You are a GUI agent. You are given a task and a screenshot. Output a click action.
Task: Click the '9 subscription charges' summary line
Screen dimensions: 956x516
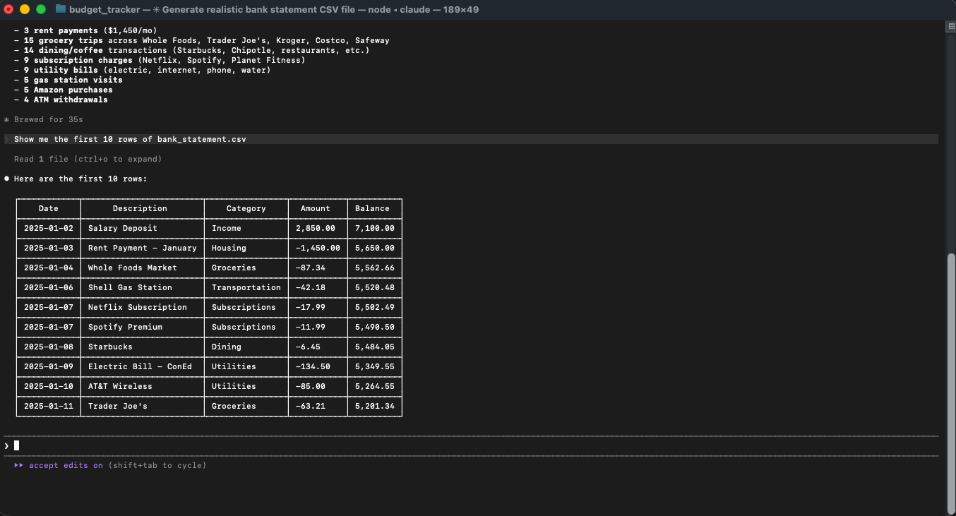[160, 60]
